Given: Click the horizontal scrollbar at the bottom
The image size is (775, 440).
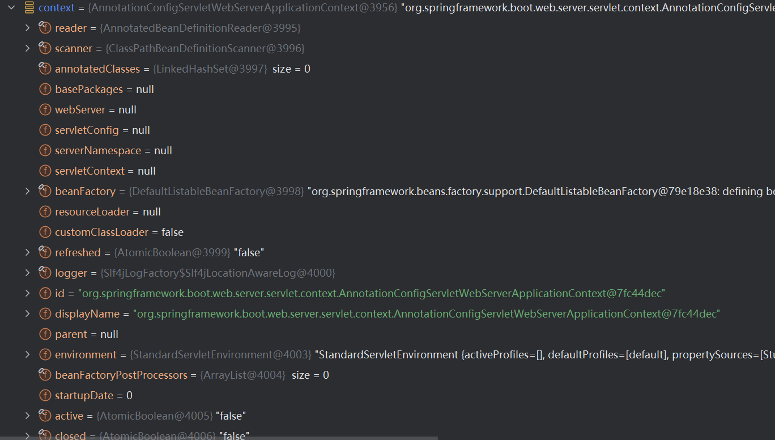Looking at the screenshot, I should 227,438.
